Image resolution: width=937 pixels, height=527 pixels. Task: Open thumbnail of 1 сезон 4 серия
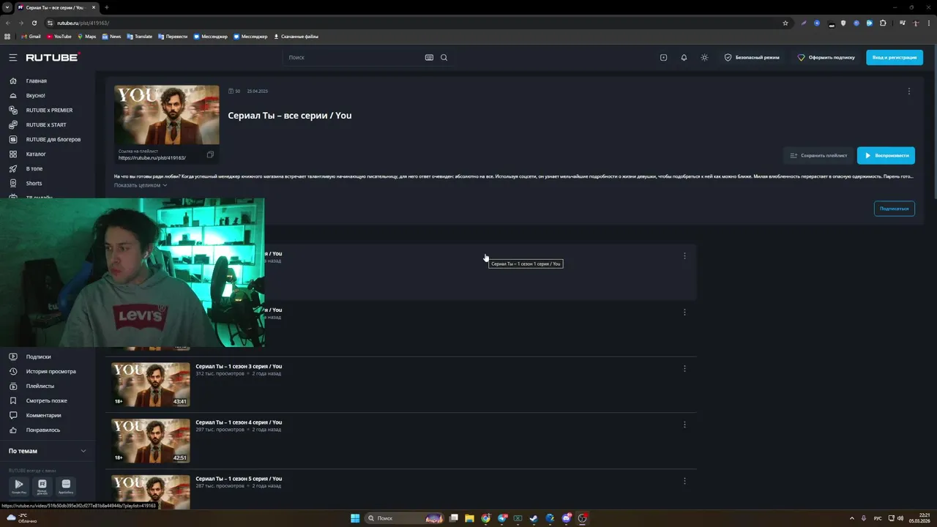150,441
